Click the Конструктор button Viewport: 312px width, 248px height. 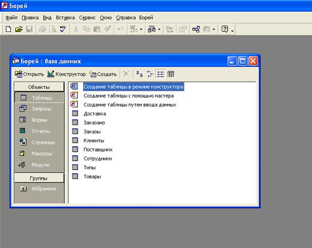coord(66,74)
